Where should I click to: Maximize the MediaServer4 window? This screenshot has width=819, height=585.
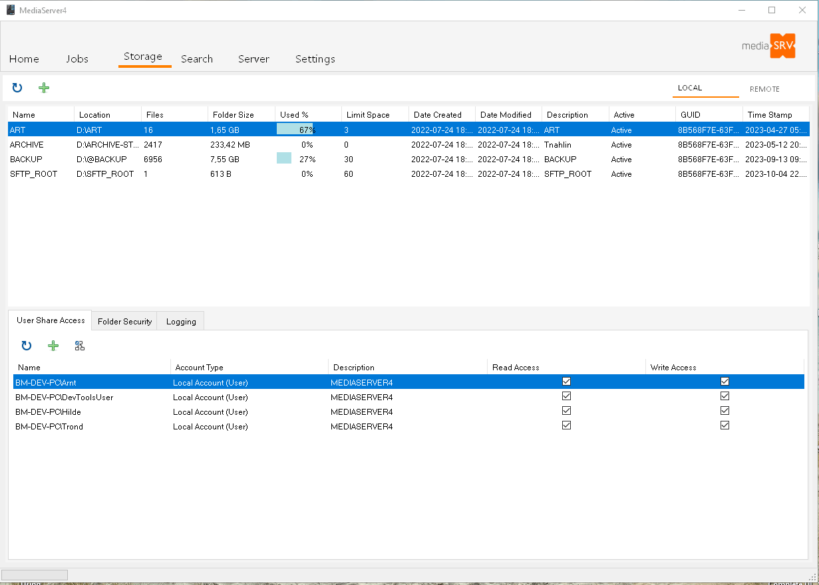click(x=772, y=10)
